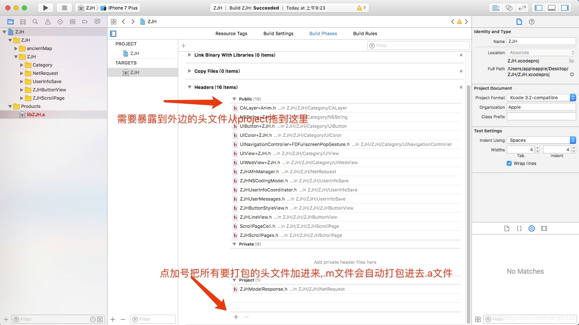Show Code Snippet library
Viewport: 579px width, 325px height.
[519, 228]
